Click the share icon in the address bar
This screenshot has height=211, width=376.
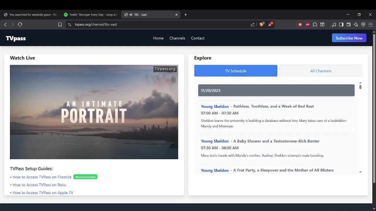[x=253, y=25]
